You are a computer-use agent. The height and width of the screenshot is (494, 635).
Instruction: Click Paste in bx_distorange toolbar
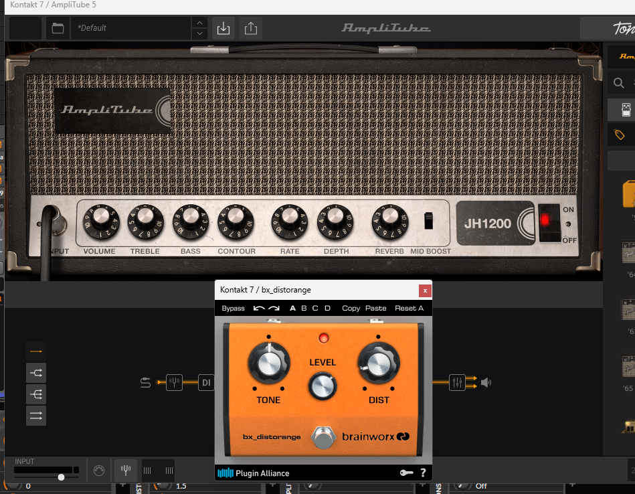point(376,309)
